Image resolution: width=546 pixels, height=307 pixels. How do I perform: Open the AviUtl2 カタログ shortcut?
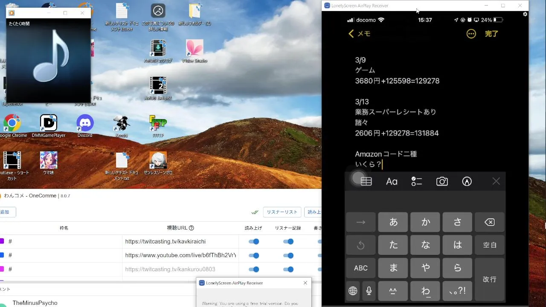pos(158,52)
